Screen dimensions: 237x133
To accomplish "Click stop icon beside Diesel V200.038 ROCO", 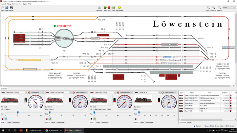I will (x=73, y=92).
